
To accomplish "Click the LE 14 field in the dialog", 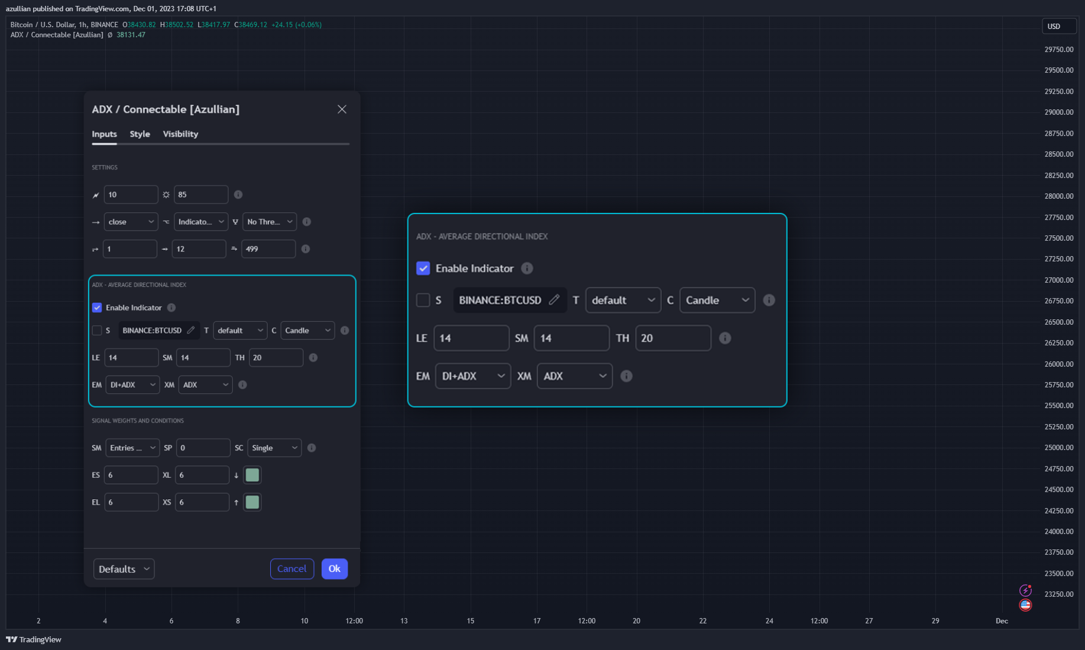I will tap(131, 358).
